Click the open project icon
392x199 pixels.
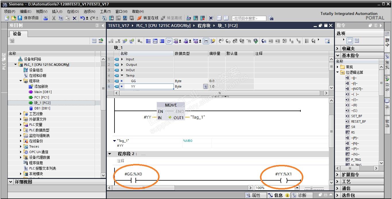(x=13, y=18)
